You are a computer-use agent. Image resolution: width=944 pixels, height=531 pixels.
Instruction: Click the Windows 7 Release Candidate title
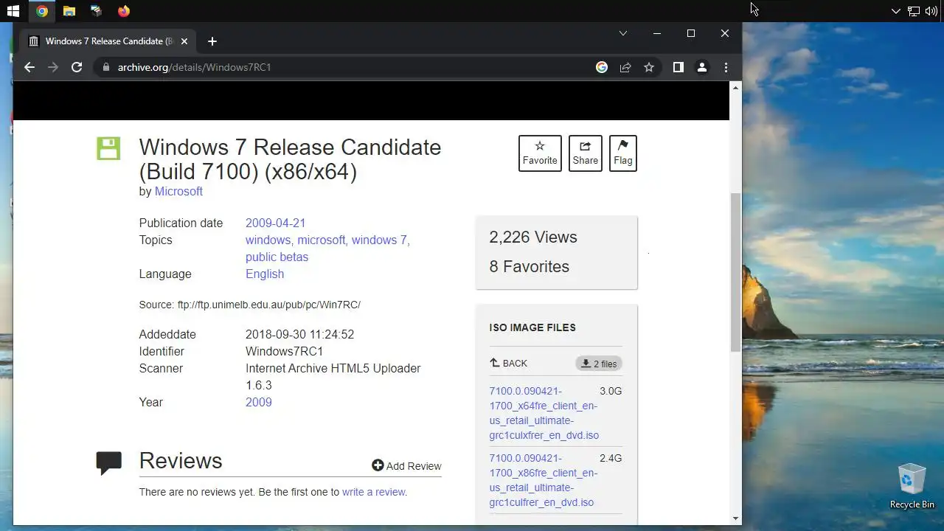coord(290,159)
